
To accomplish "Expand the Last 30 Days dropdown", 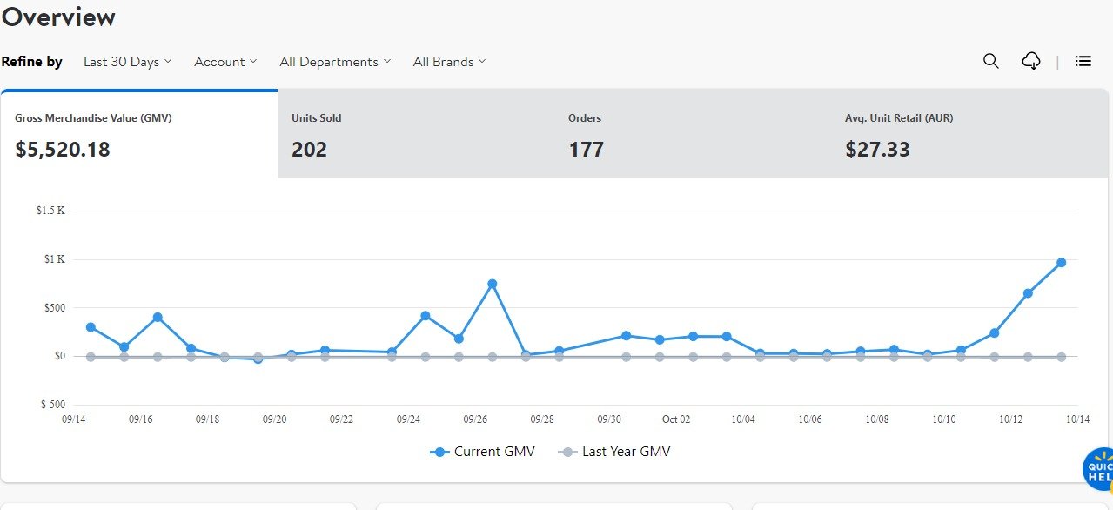I will click(127, 62).
